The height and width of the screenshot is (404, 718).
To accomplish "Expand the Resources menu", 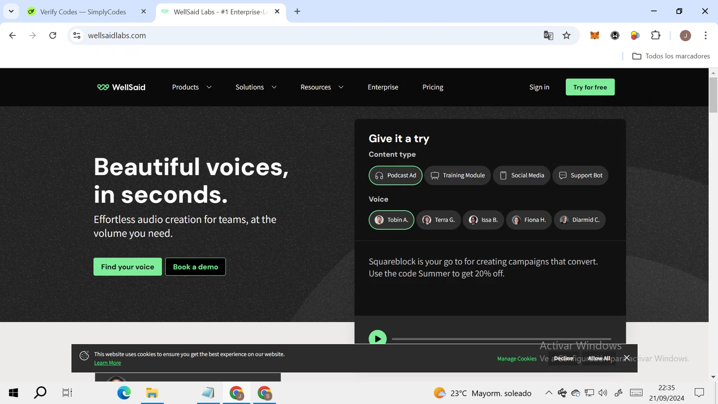I will pyautogui.click(x=322, y=87).
